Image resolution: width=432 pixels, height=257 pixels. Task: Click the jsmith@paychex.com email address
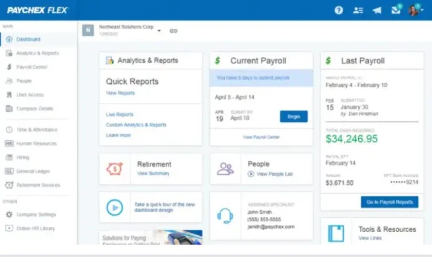coord(271,227)
